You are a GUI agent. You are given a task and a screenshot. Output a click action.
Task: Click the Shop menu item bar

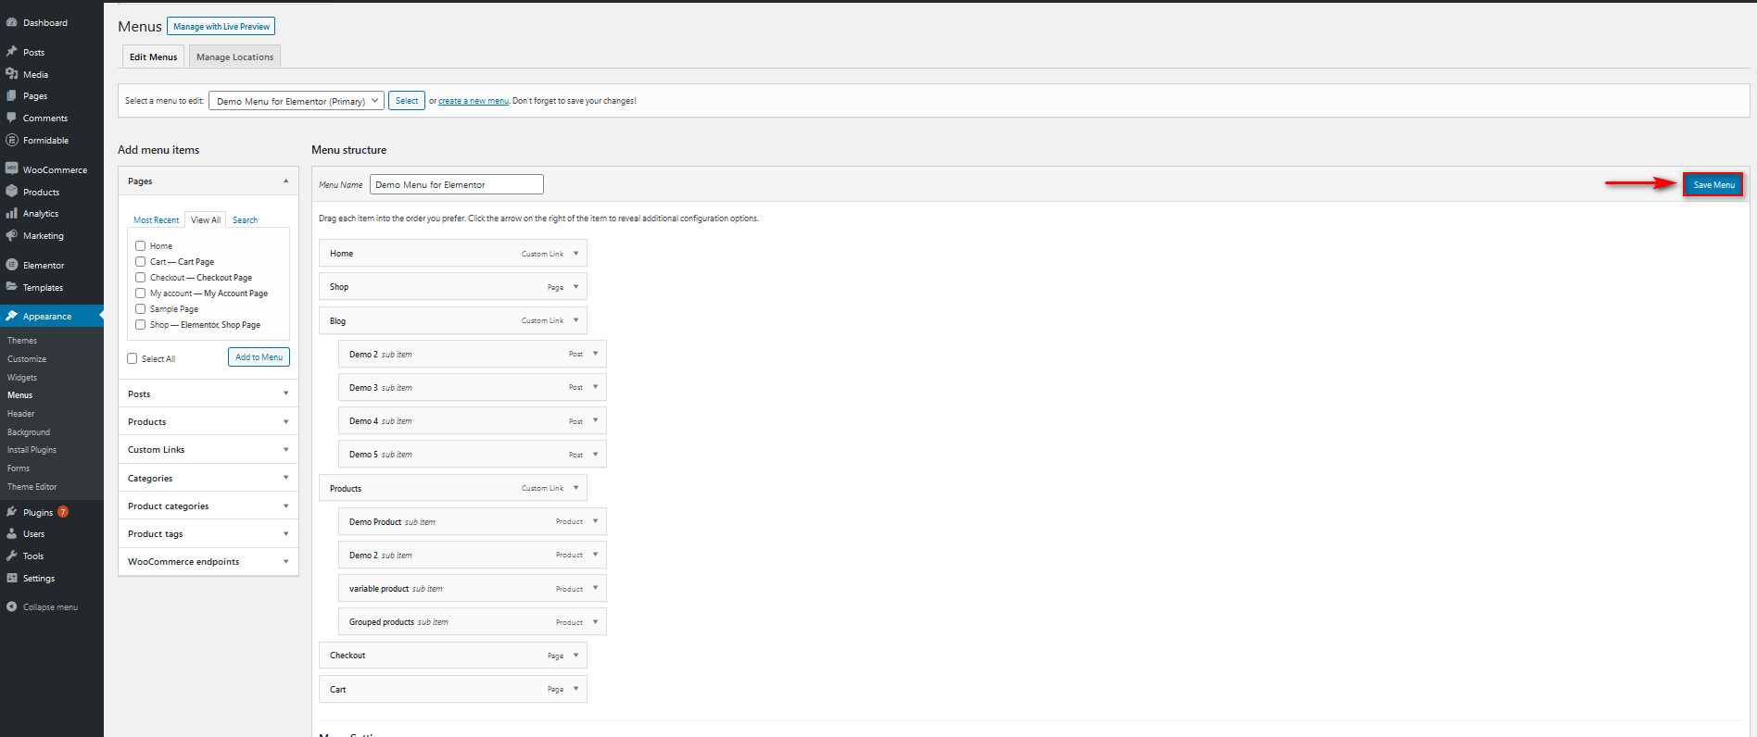pyautogui.click(x=453, y=287)
